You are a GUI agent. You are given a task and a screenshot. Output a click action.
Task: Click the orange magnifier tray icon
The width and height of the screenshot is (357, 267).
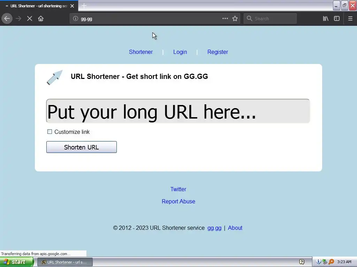pos(331,262)
